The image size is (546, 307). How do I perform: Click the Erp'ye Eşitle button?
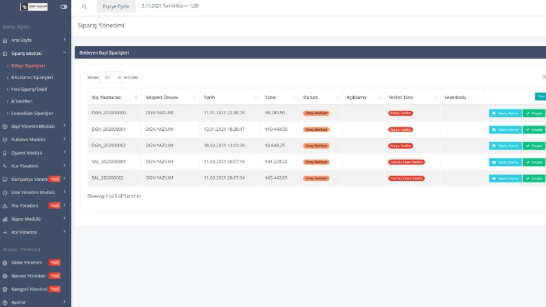click(116, 6)
